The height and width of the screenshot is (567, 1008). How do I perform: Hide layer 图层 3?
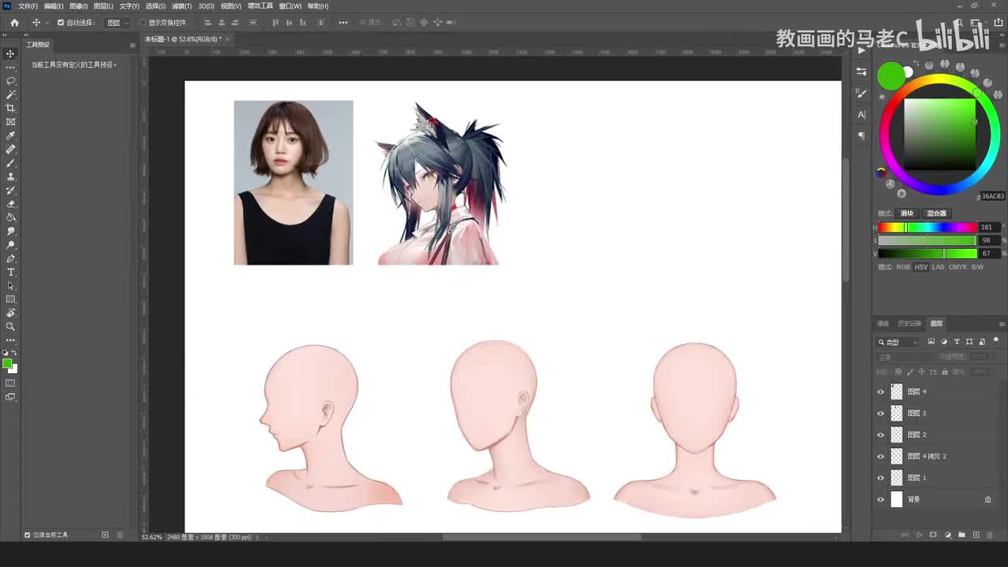tap(880, 413)
